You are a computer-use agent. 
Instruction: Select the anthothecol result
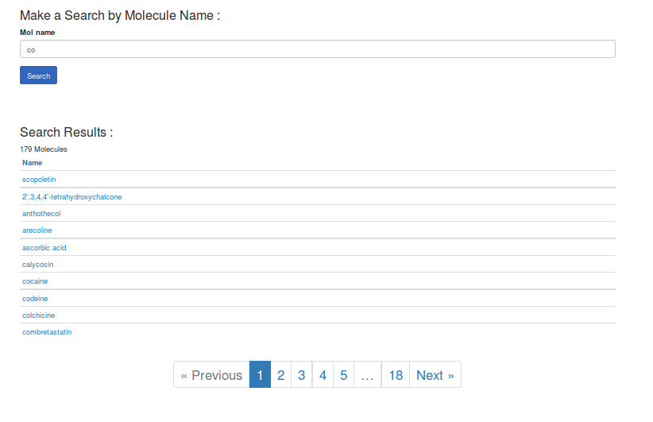(x=41, y=214)
